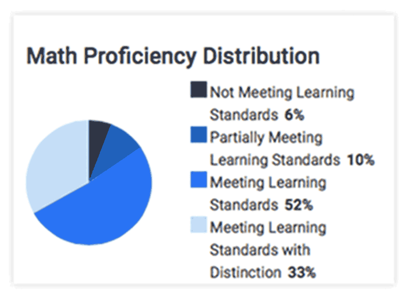Click the Not Meeting Learning Standards legend swatch
The height and width of the screenshot is (299, 416).
tap(198, 90)
